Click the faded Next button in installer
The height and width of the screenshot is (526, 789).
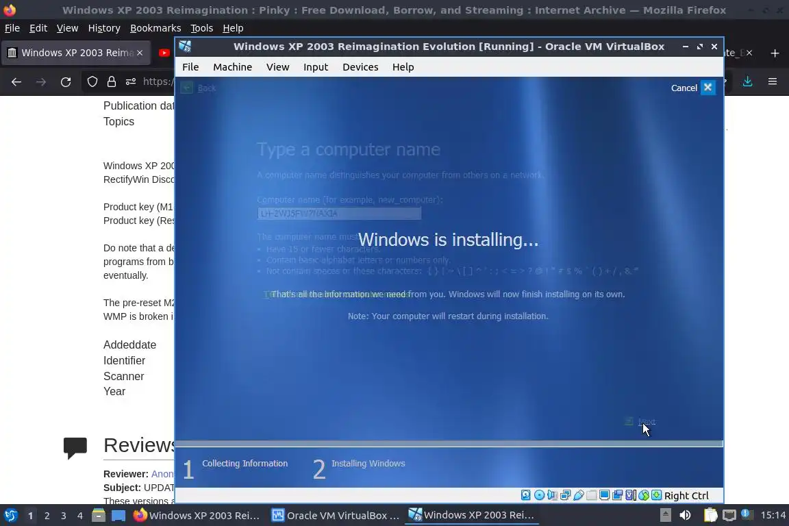pos(640,421)
